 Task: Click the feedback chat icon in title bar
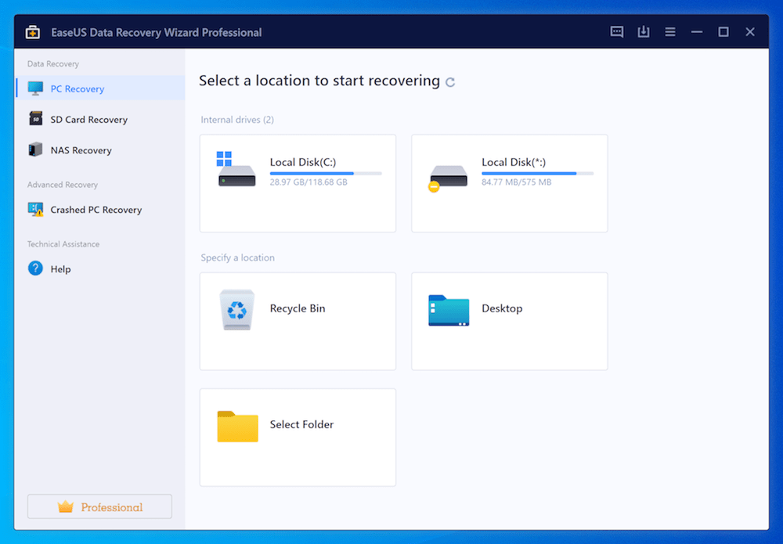tap(617, 32)
